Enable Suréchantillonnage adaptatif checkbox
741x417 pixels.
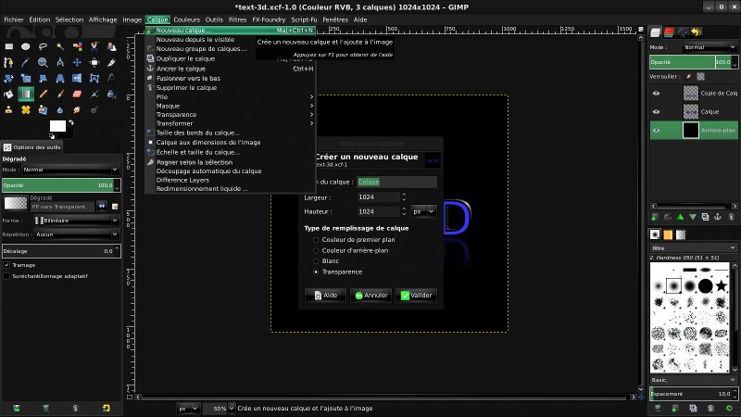click(6, 276)
